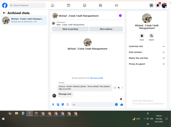Open the notifications bell
Image resolution: width=171 pixels, height=127 pixels.
pyautogui.click(x=158, y=5)
